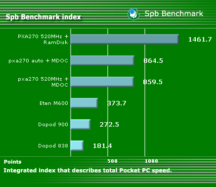Viewport: 216px width, 187px height.
Task: Click the Eten M600 bar
Action: tap(84, 103)
